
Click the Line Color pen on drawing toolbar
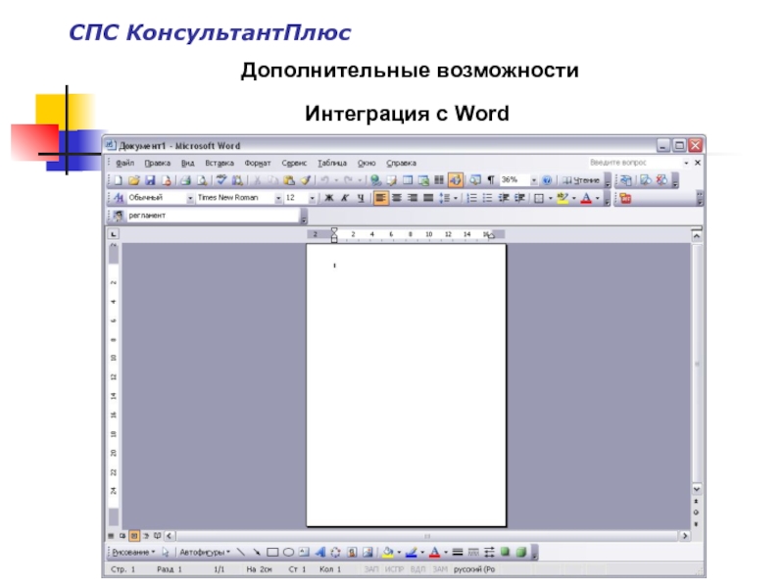tap(411, 553)
